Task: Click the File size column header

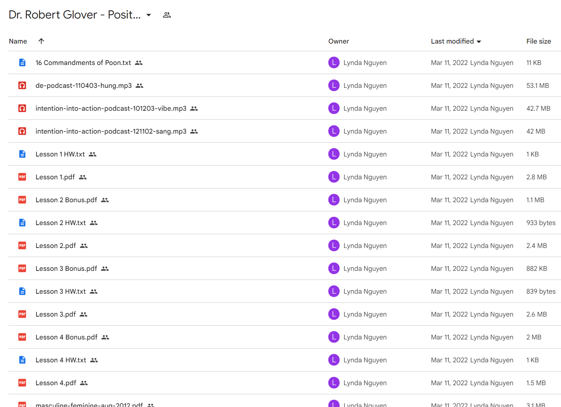Action: click(x=538, y=41)
